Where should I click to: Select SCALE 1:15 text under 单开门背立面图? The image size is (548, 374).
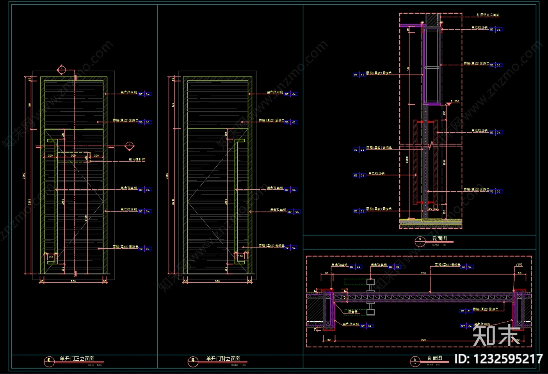(x=238, y=365)
